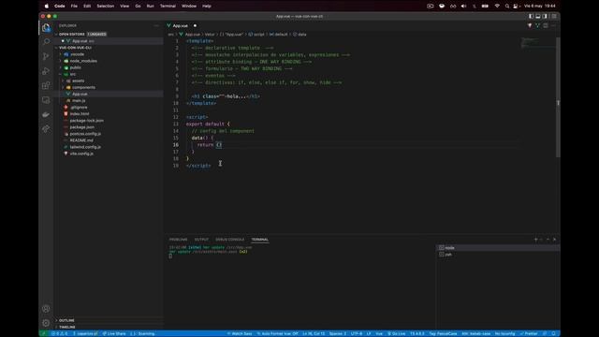Click the split editor icon
Screen dimensions: 599x337
coord(546,25)
